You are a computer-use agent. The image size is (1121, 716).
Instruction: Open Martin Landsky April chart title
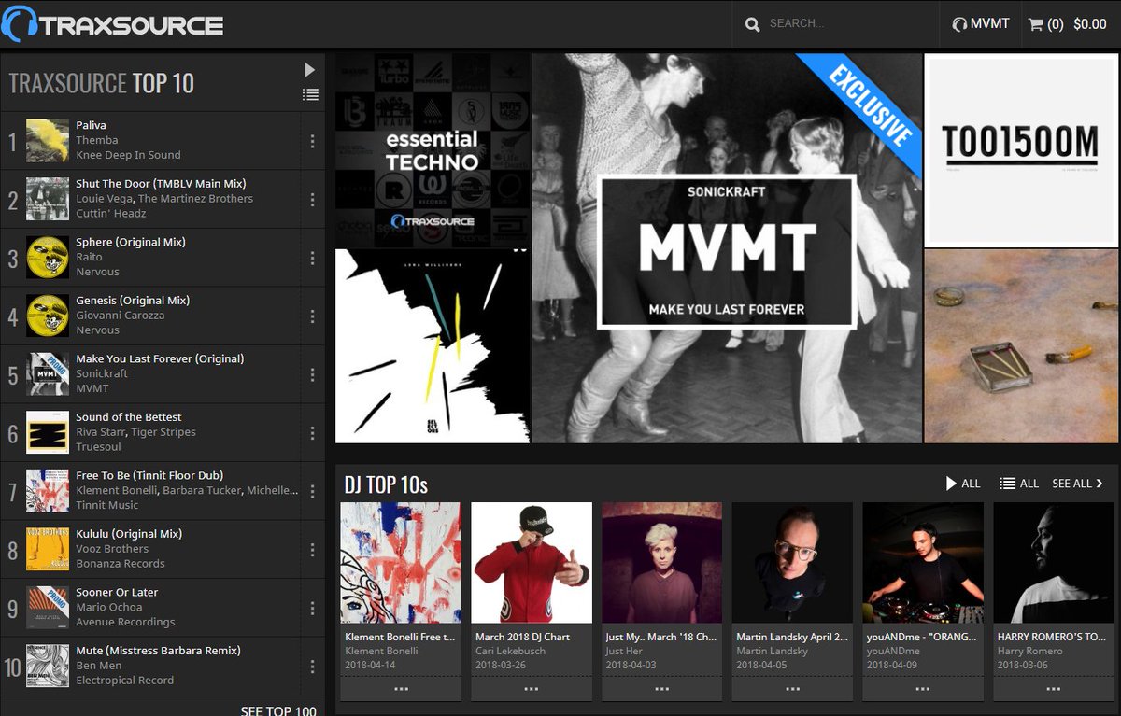792,637
